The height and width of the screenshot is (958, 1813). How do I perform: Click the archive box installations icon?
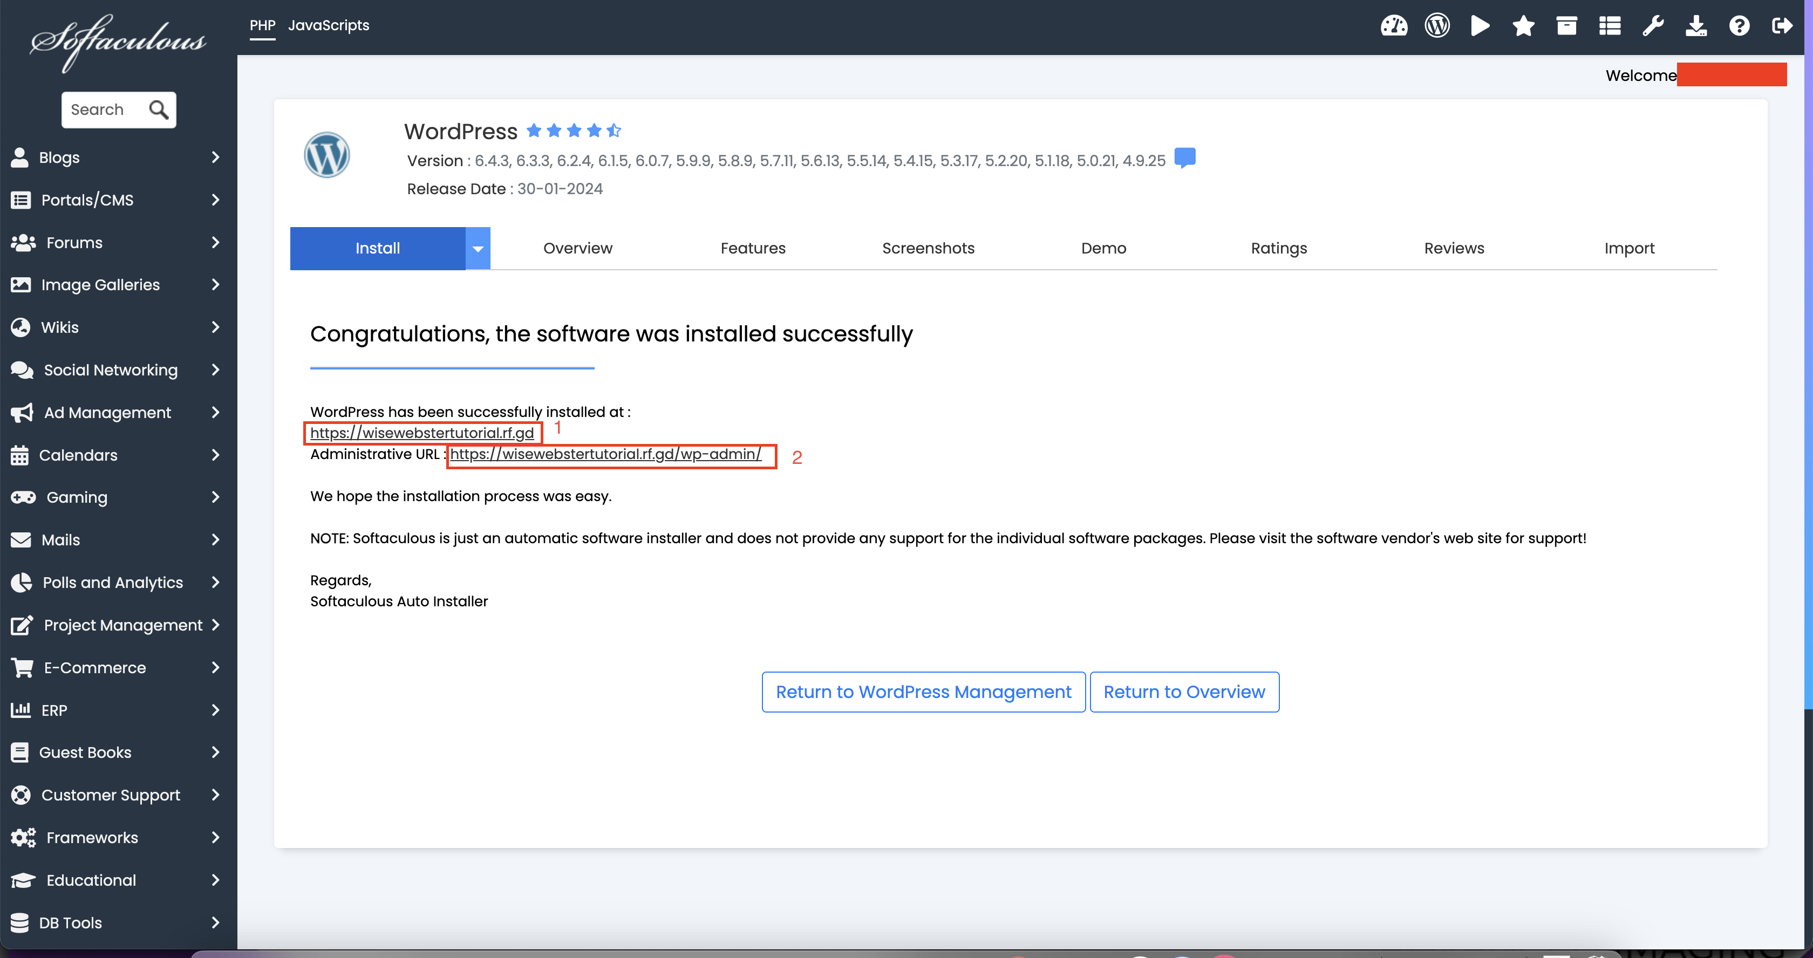tap(1566, 26)
